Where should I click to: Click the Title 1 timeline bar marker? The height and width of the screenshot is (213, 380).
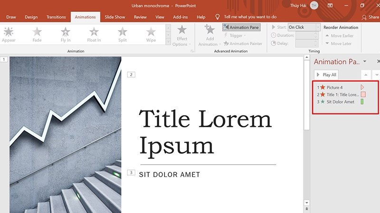pyautogui.click(x=363, y=94)
